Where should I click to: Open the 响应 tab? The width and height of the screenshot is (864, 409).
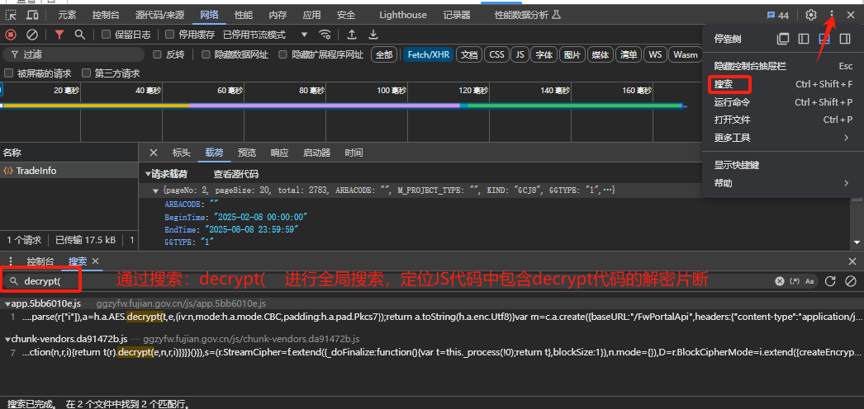(279, 153)
